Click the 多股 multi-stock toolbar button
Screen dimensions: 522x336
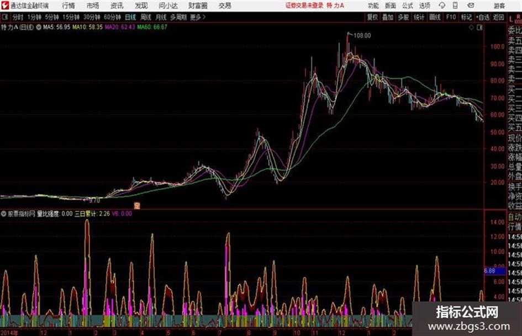(403, 17)
